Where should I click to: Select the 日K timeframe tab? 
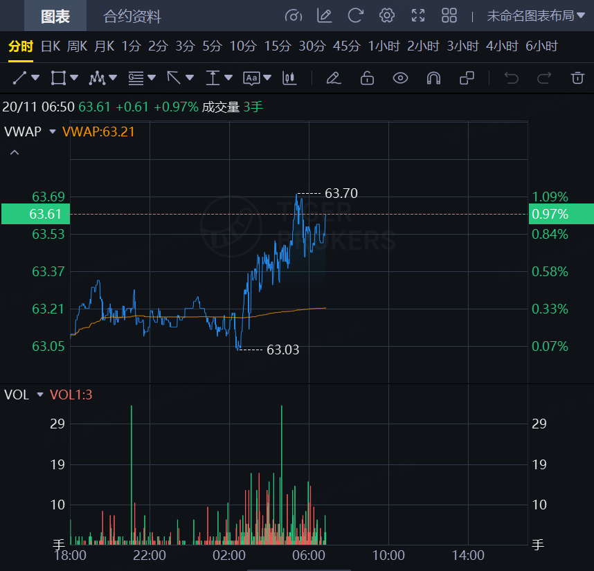tap(51, 46)
